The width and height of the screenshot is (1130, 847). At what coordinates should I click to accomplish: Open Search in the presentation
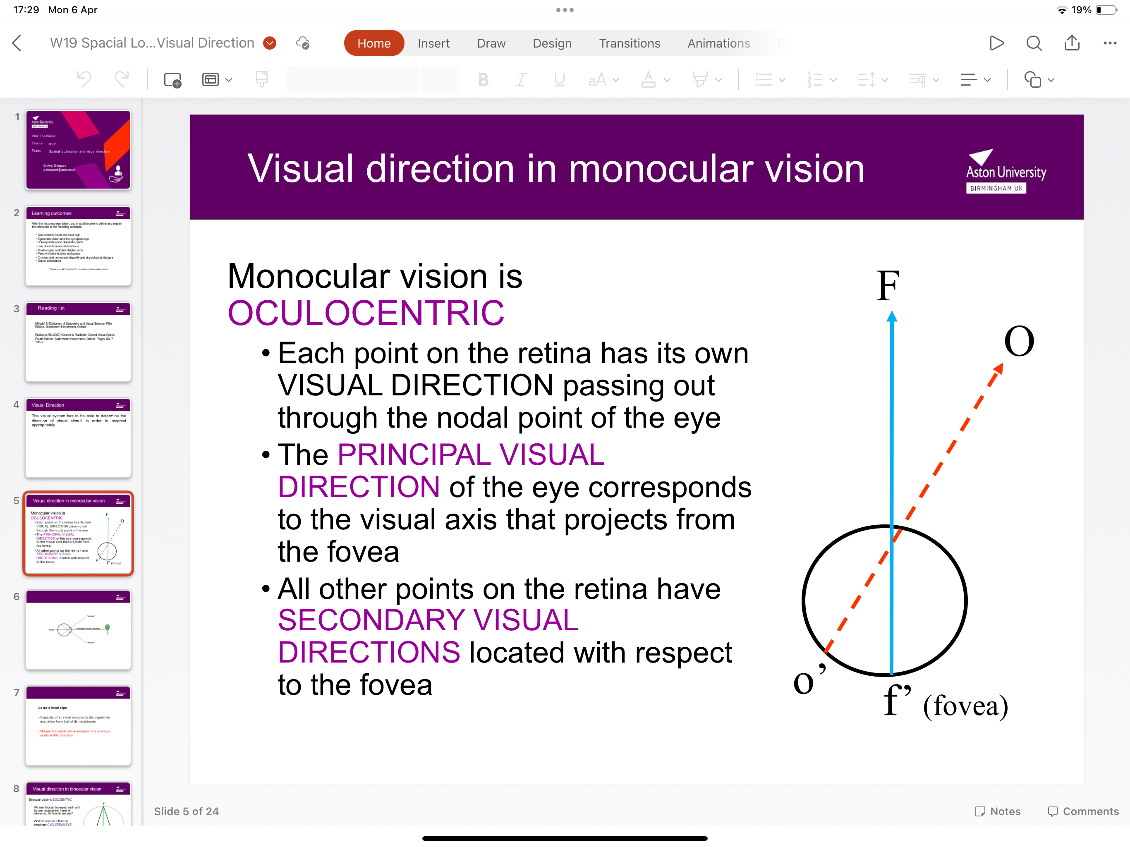(1034, 43)
